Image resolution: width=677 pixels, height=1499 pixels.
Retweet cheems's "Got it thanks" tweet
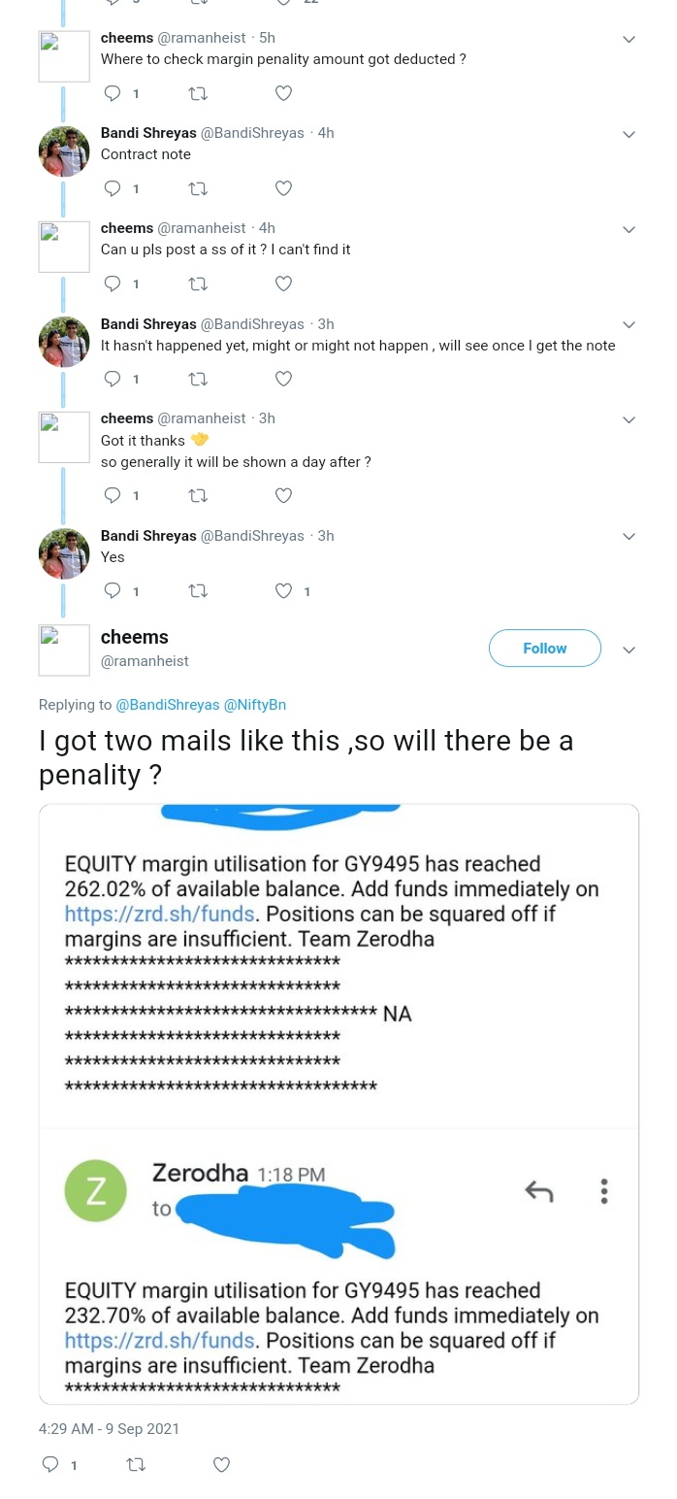click(x=198, y=495)
